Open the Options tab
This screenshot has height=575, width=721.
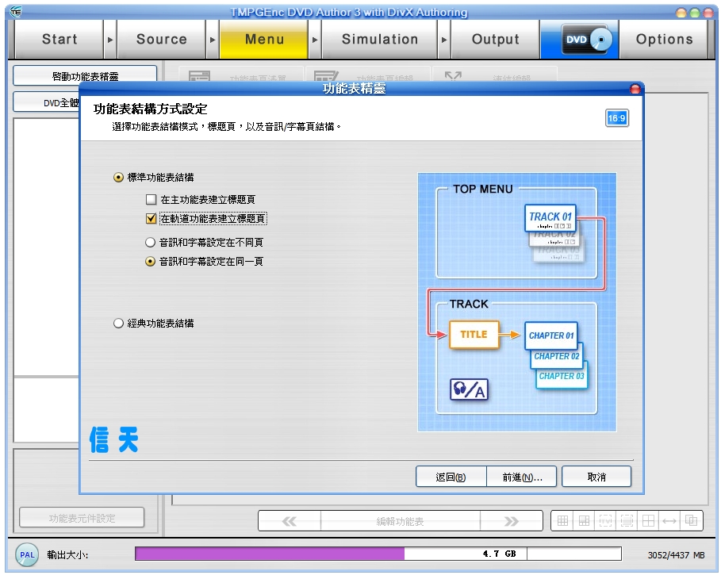click(x=664, y=40)
